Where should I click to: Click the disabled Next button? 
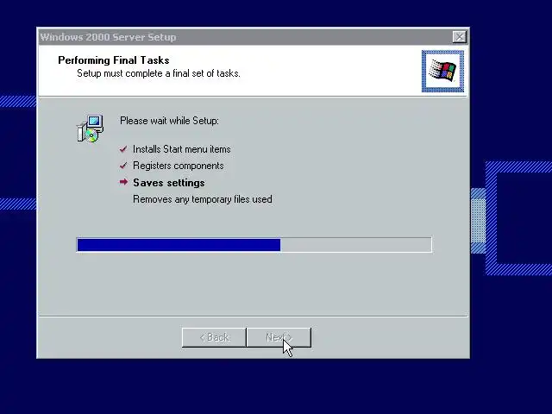(279, 337)
